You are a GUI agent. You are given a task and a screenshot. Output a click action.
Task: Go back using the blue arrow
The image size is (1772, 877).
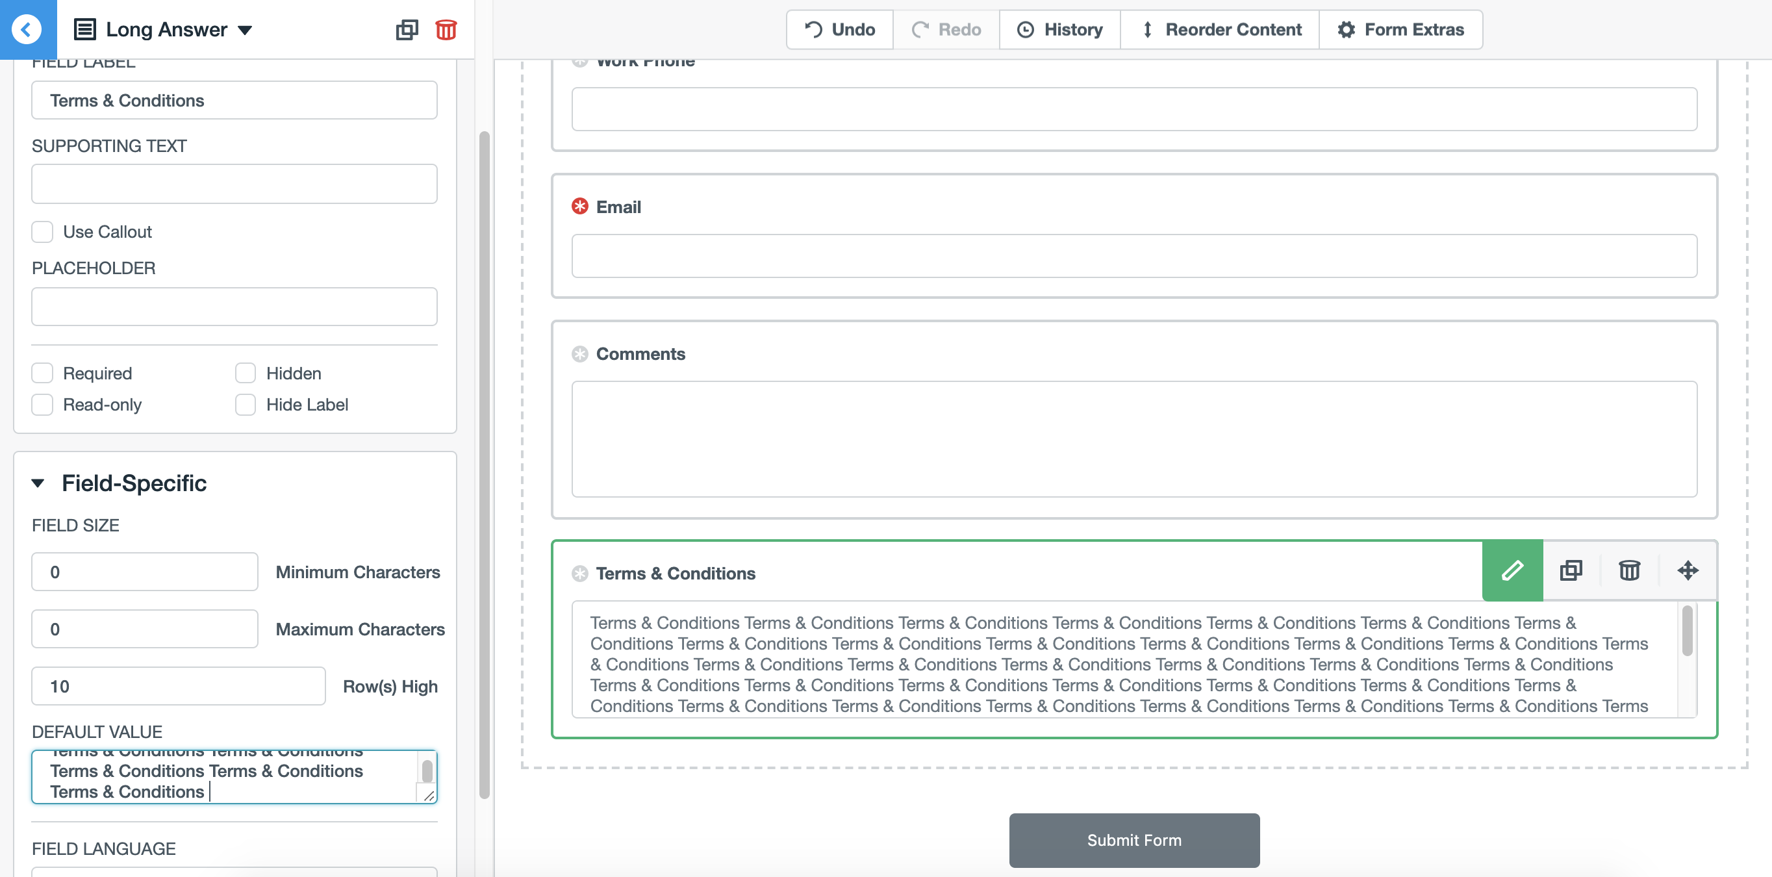tap(27, 30)
